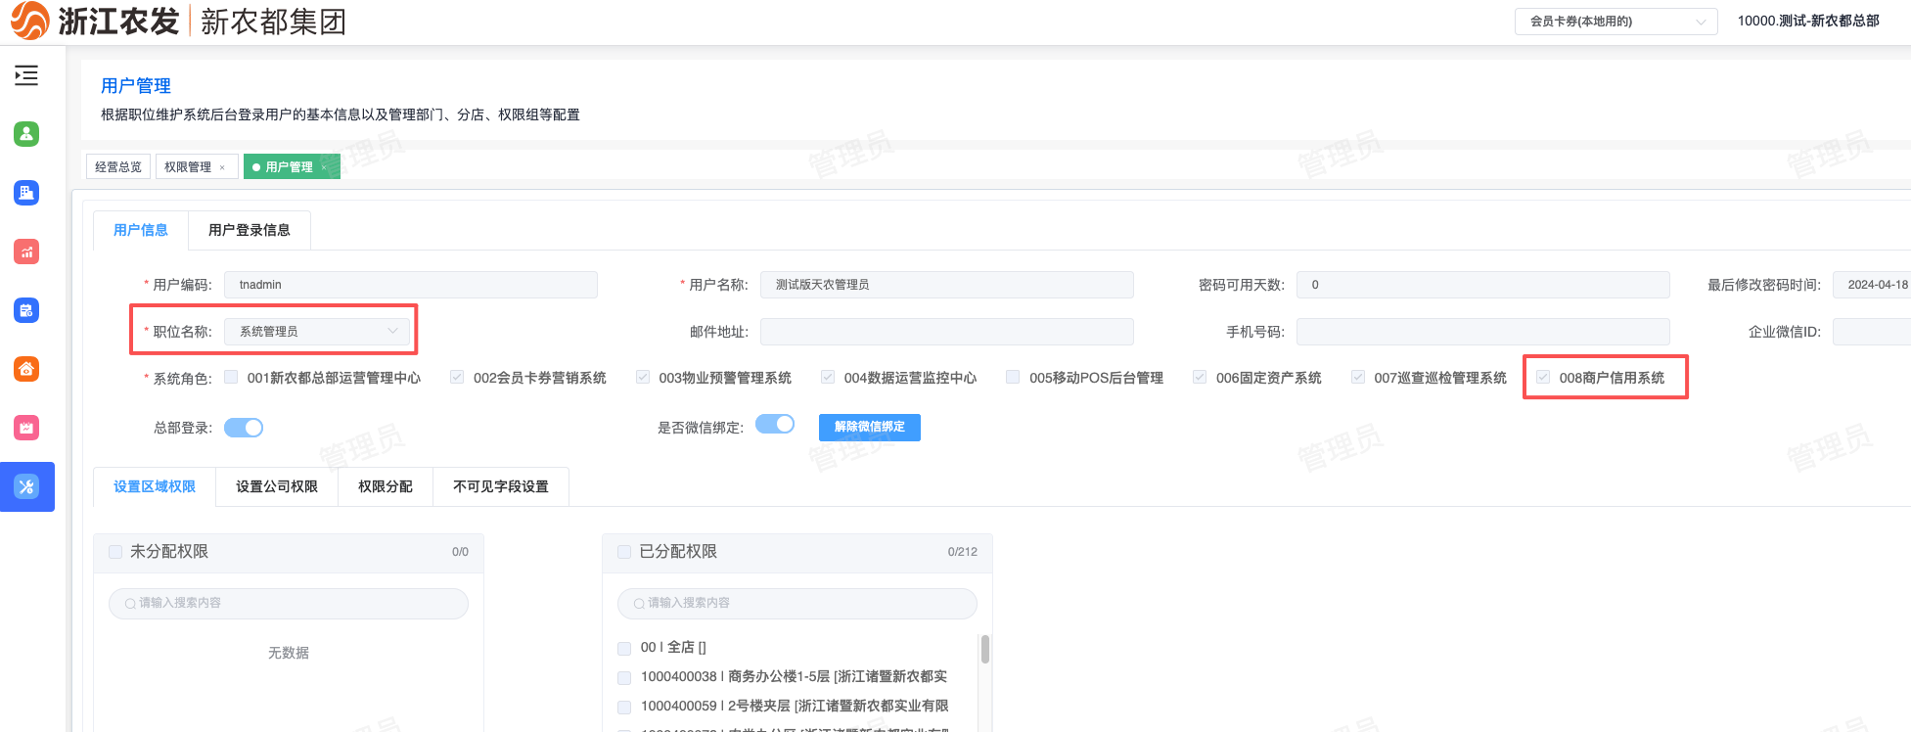Open the 设置公司权限 tab
This screenshot has height=732, width=1911.
click(x=277, y=486)
